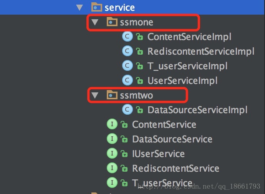Screen dimensions: 265x194
Task: Collapse the service package tree node
Action: coord(79,7)
